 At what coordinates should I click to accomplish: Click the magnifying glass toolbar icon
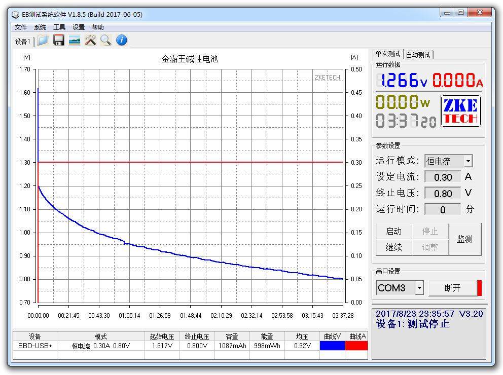(x=105, y=41)
